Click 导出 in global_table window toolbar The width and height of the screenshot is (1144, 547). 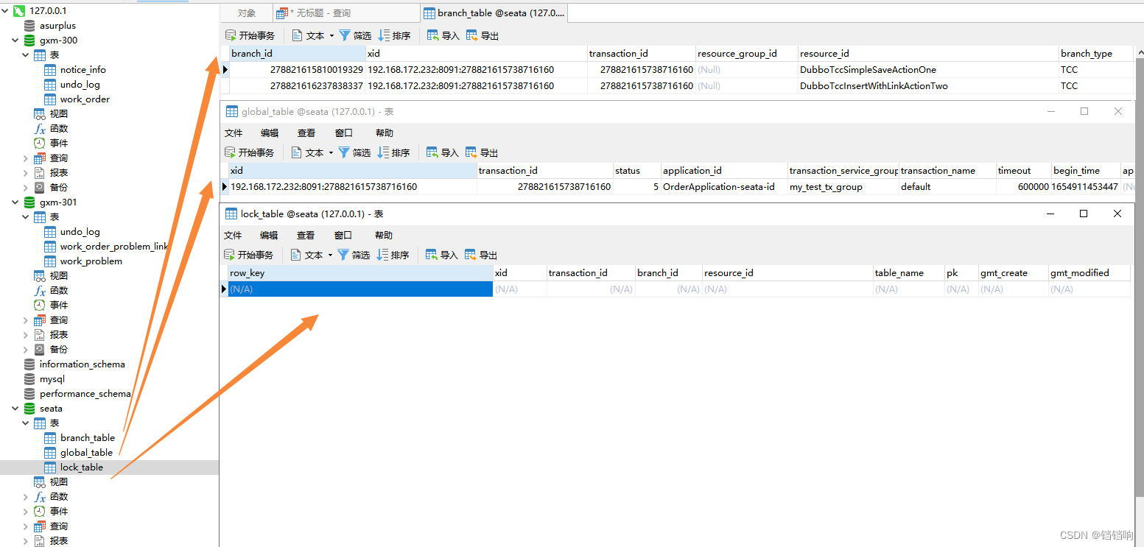coord(482,152)
